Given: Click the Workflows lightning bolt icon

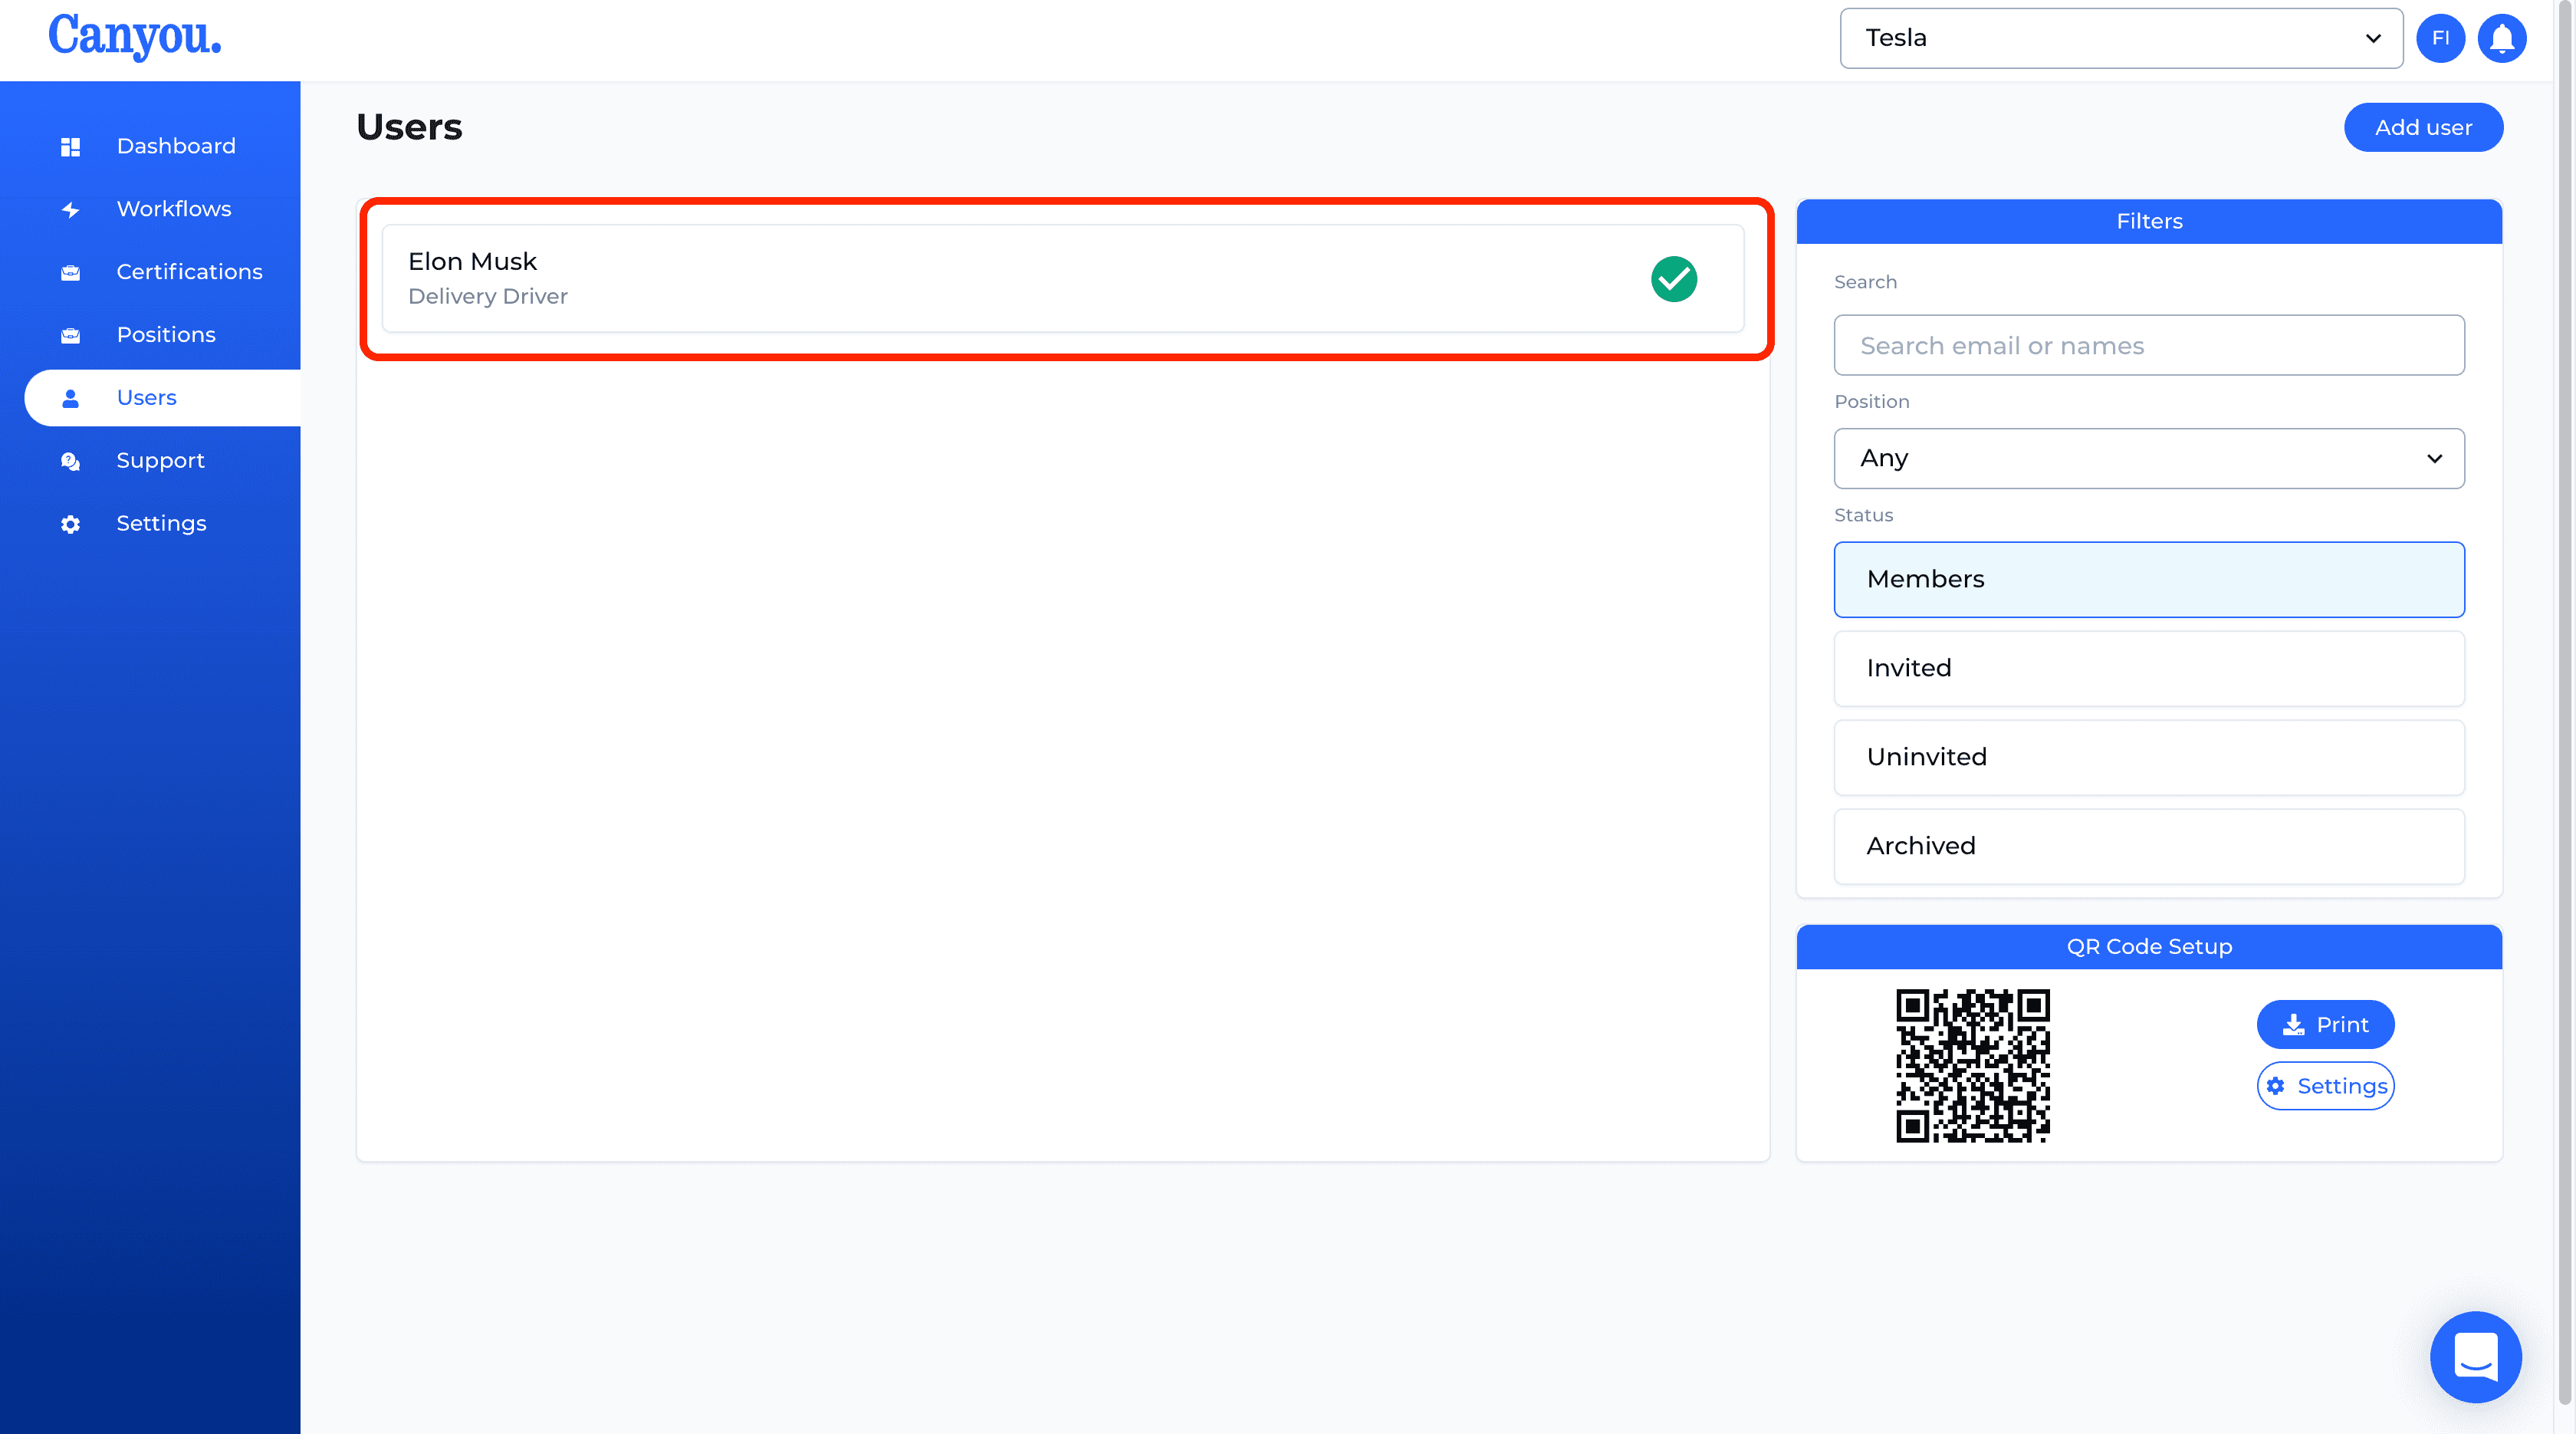Looking at the screenshot, I should [70, 210].
